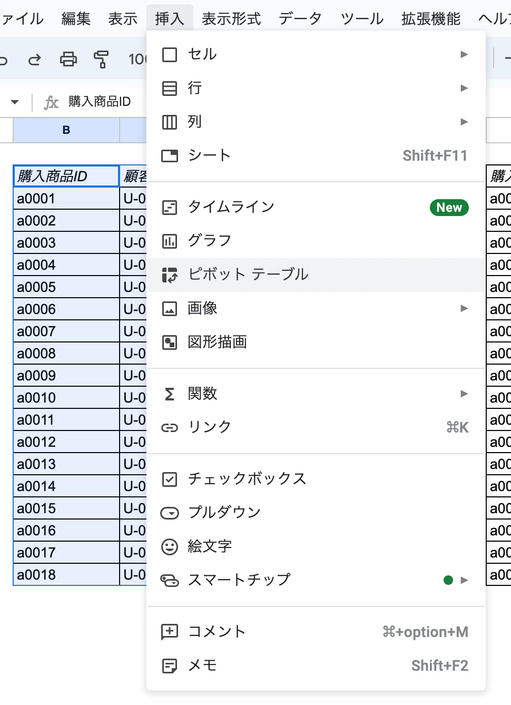Viewport: 511px width, 705px height.
Task: Expand the 関数 submenu arrow
Action: tap(464, 394)
